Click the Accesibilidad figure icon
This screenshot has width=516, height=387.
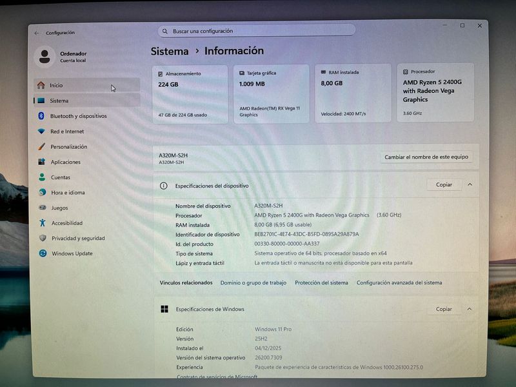click(43, 223)
